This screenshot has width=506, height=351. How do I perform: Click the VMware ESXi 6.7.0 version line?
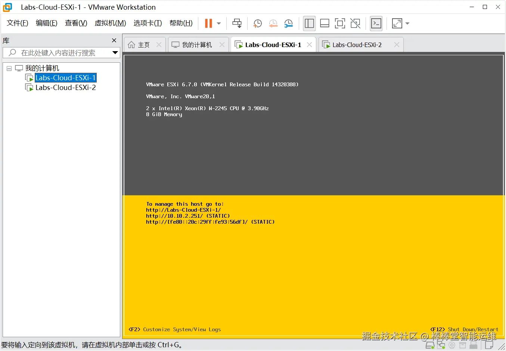[x=222, y=84]
